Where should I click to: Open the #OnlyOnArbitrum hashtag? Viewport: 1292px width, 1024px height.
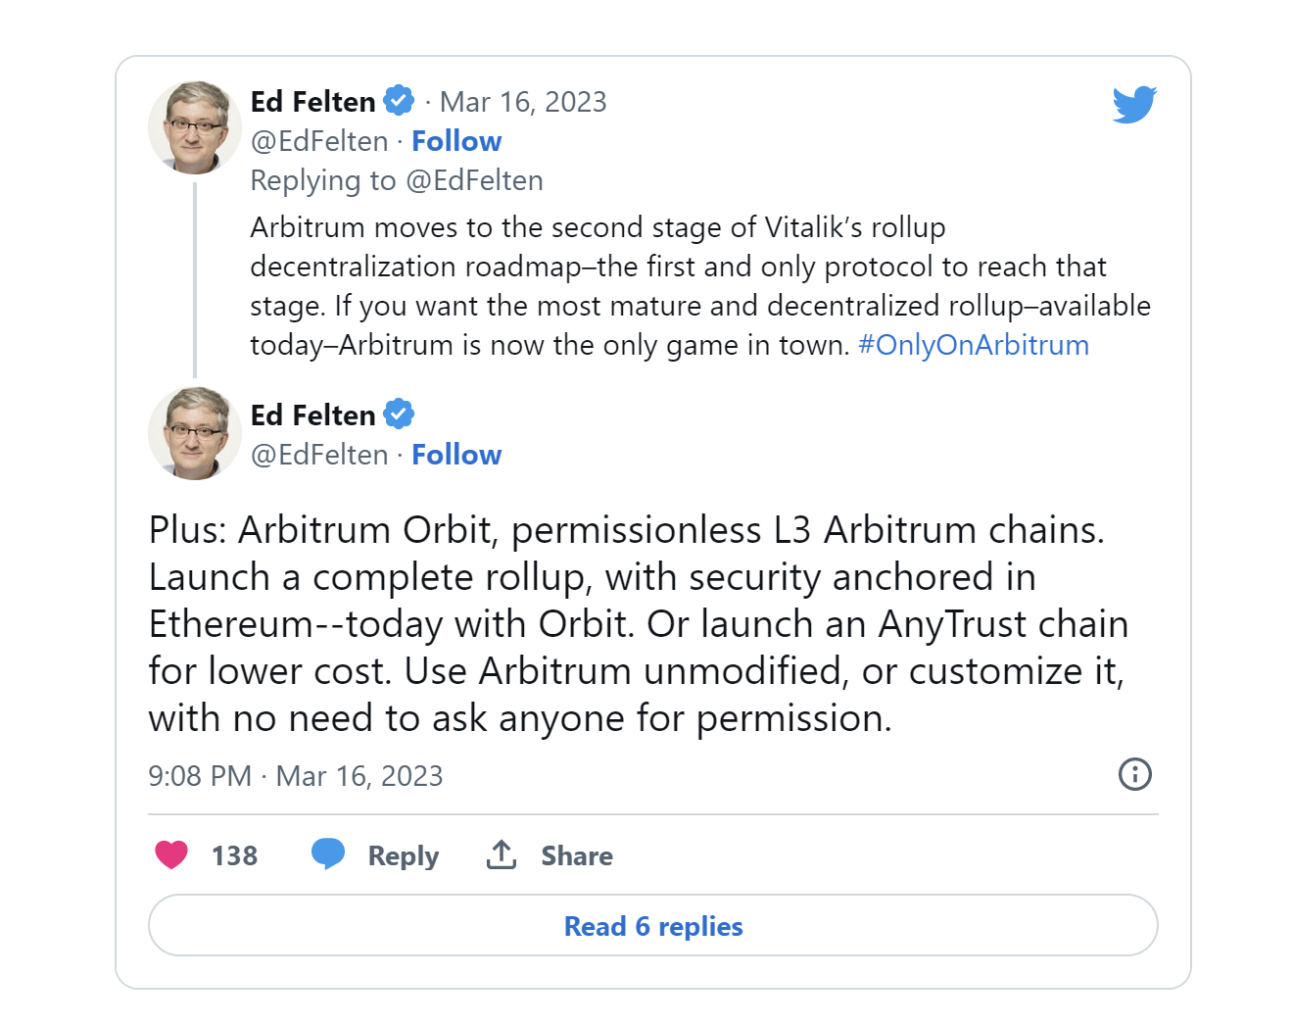click(973, 345)
